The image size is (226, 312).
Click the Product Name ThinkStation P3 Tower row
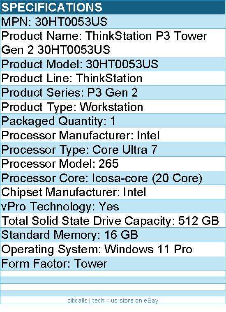(113, 43)
